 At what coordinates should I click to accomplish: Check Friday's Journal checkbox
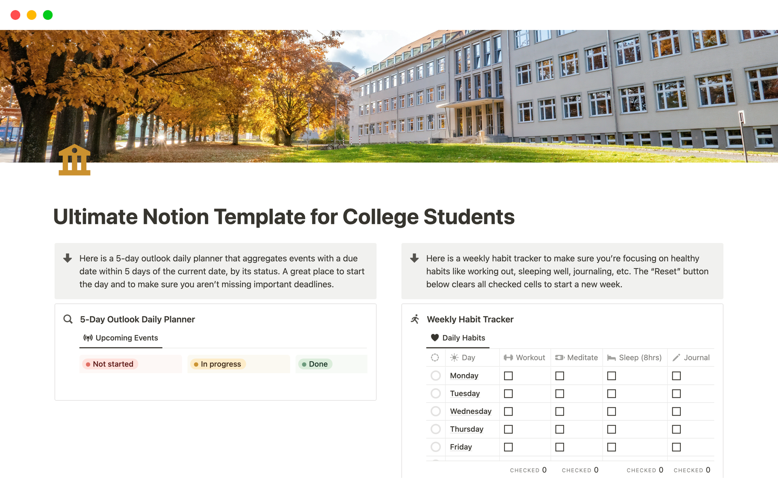(676, 447)
